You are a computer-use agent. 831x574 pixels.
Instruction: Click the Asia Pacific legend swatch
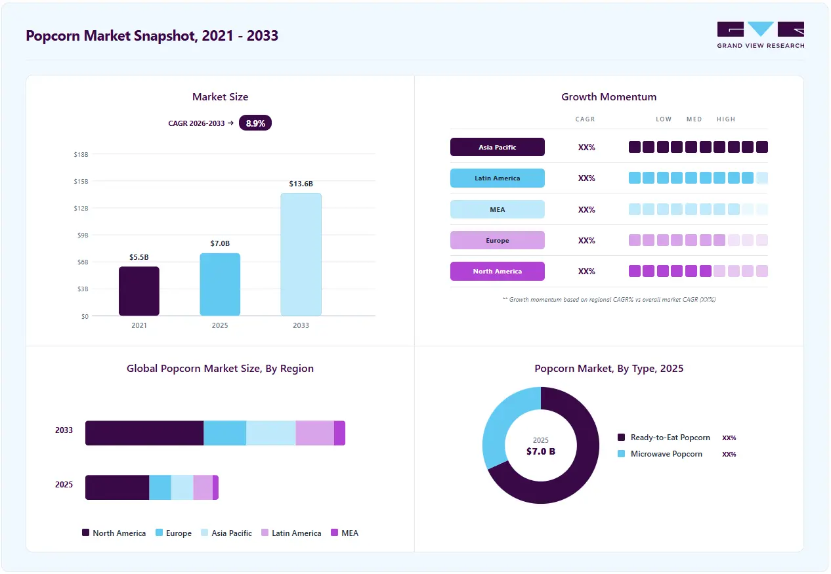click(204, 533)
